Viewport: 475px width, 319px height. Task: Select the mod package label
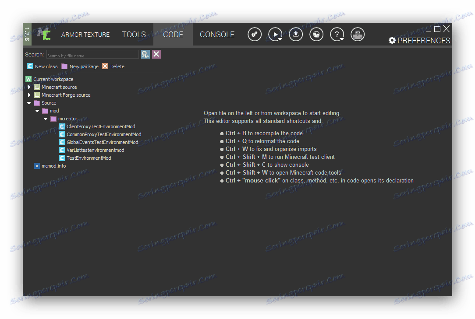click(54, 111)
